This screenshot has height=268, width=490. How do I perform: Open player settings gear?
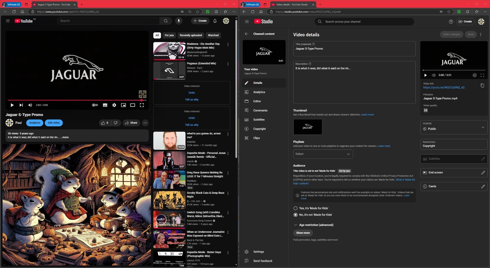114,105
